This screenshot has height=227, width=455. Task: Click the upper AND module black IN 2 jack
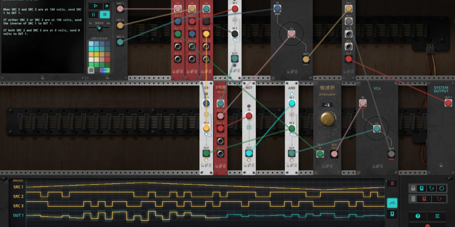click(235, 34)
